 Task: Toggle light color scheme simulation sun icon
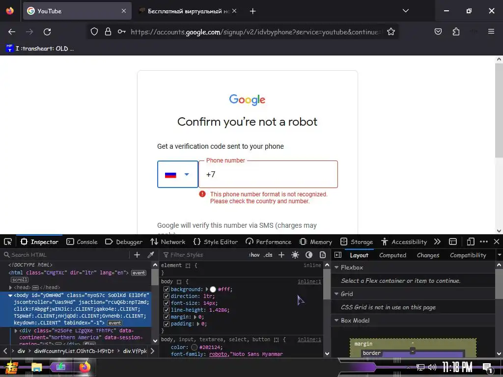(295, 255)
